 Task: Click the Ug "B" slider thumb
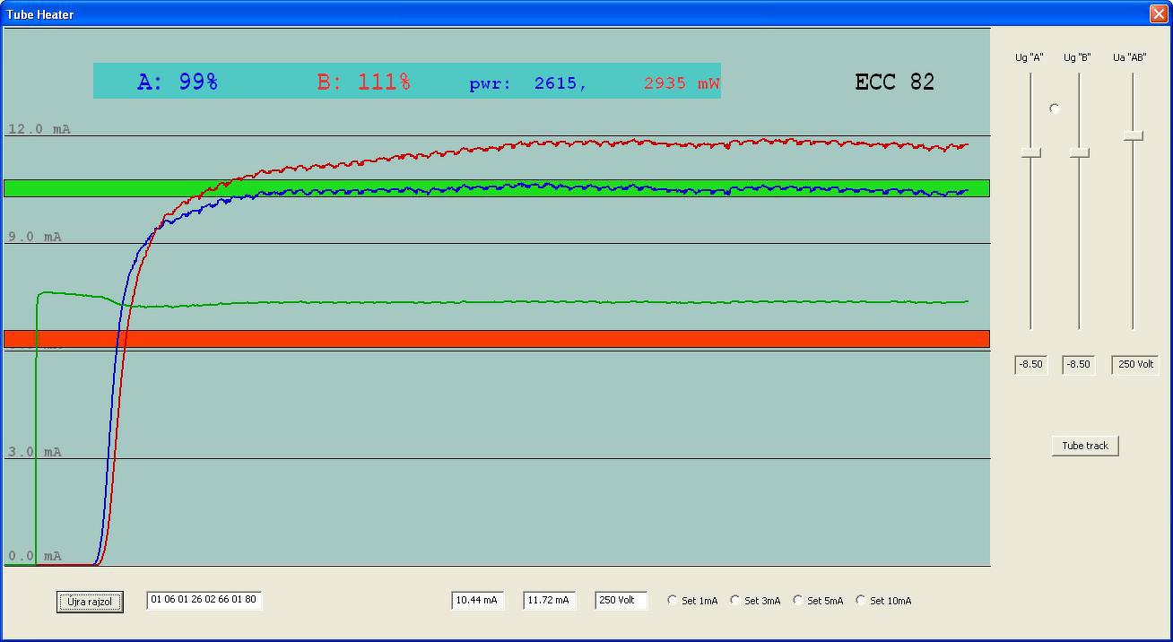1080,153
